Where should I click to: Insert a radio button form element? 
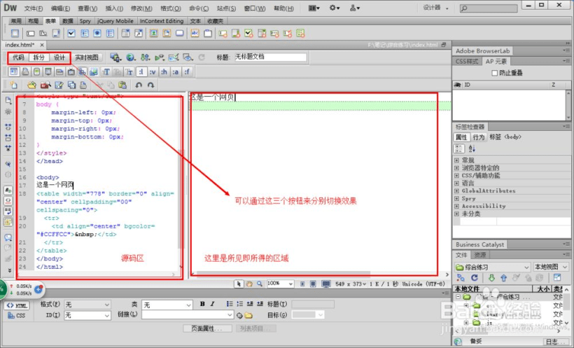[97, 34]
